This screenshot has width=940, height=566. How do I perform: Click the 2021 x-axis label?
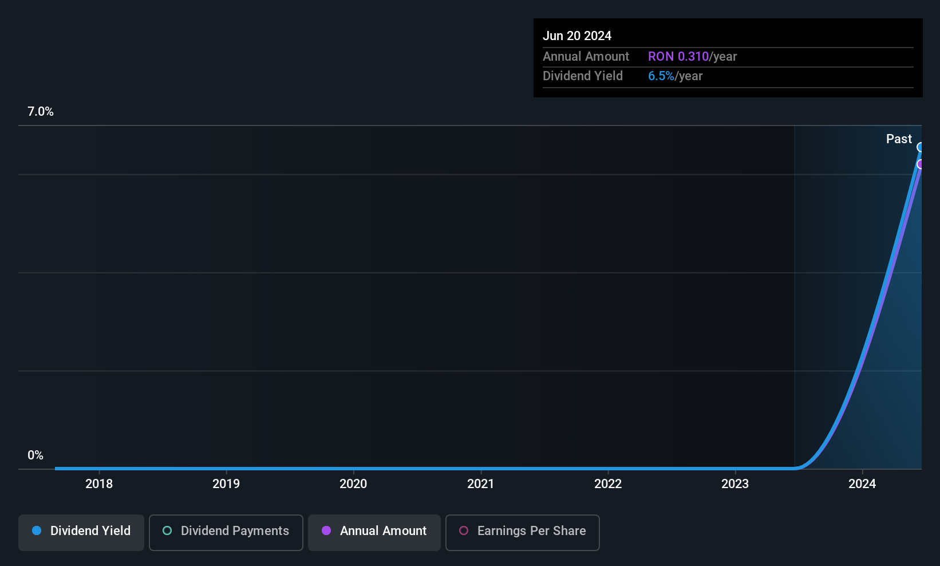tap(480, 484)
